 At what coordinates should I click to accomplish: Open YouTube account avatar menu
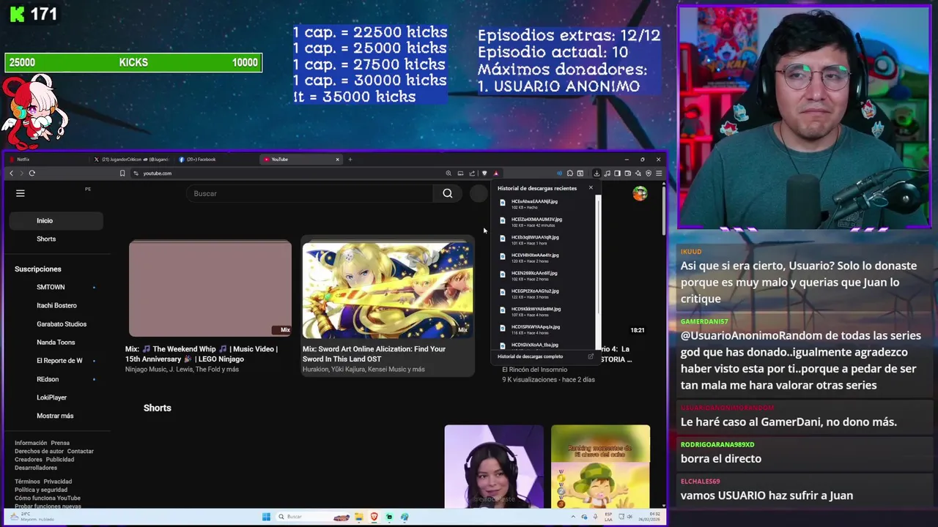tap(640, 193)
